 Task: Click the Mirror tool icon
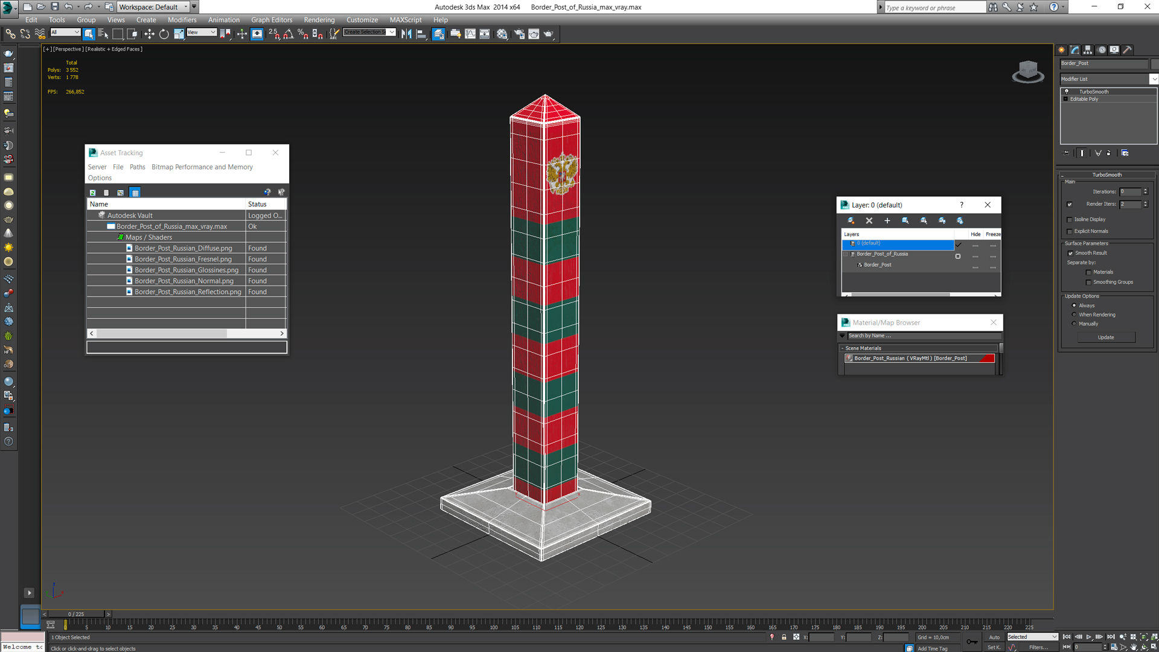tap(406, 34)
